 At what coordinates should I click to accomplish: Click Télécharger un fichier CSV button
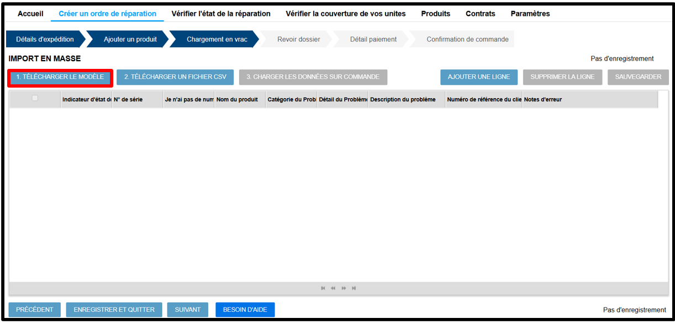point(175,77)
